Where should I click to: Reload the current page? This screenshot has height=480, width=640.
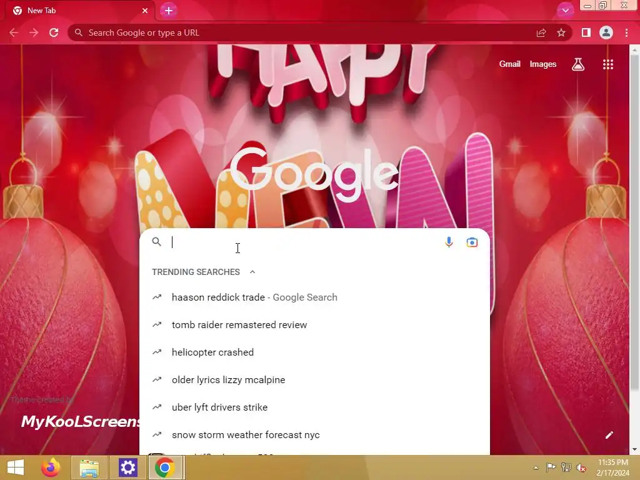(54, 32)
